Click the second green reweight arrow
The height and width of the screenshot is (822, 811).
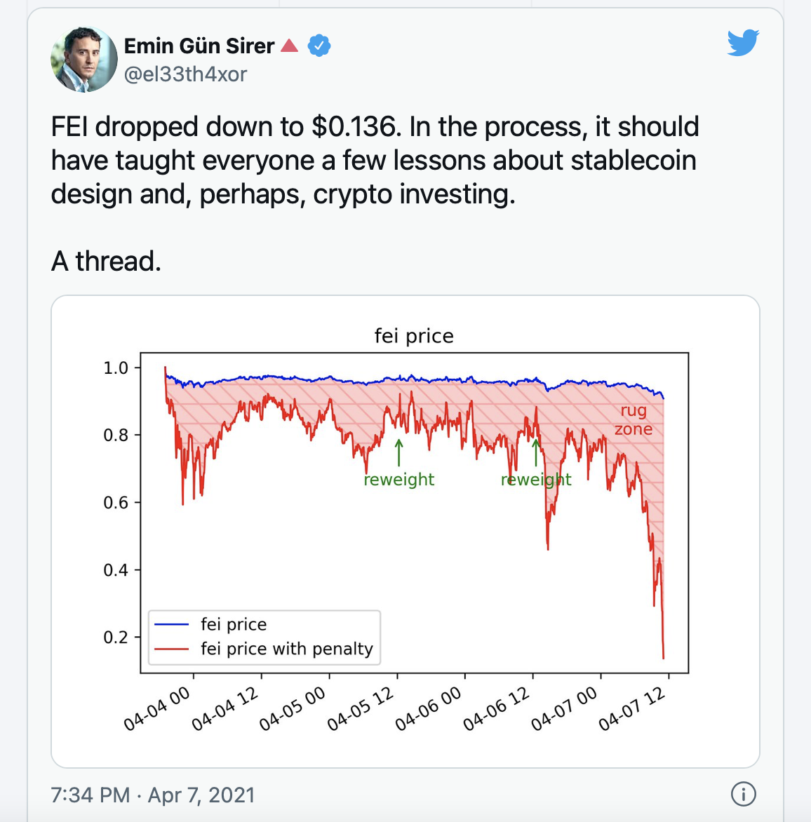[x=536, y=452]
